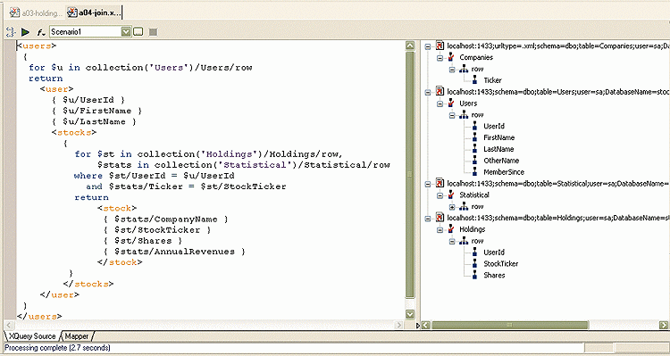The image size is (670, 356).
Task: Click the Holdings root element icon
Action: point(451,229)
